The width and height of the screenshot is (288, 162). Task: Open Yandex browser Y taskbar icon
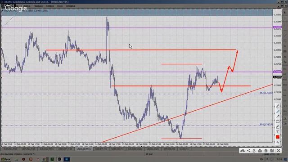click(x=38, y=159)
